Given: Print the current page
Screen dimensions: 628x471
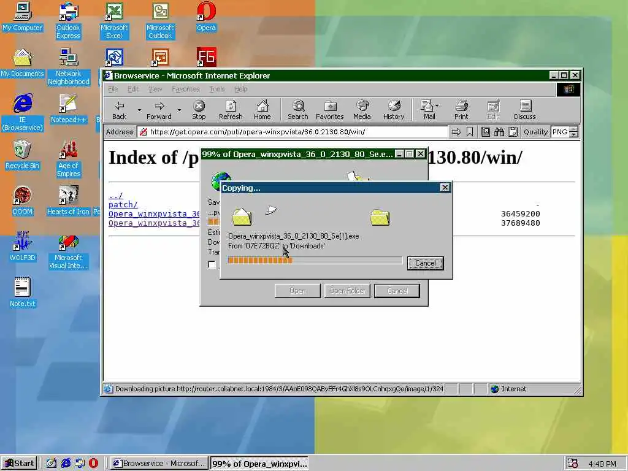Looking at the screenshot, I should [x=461, y=110].
